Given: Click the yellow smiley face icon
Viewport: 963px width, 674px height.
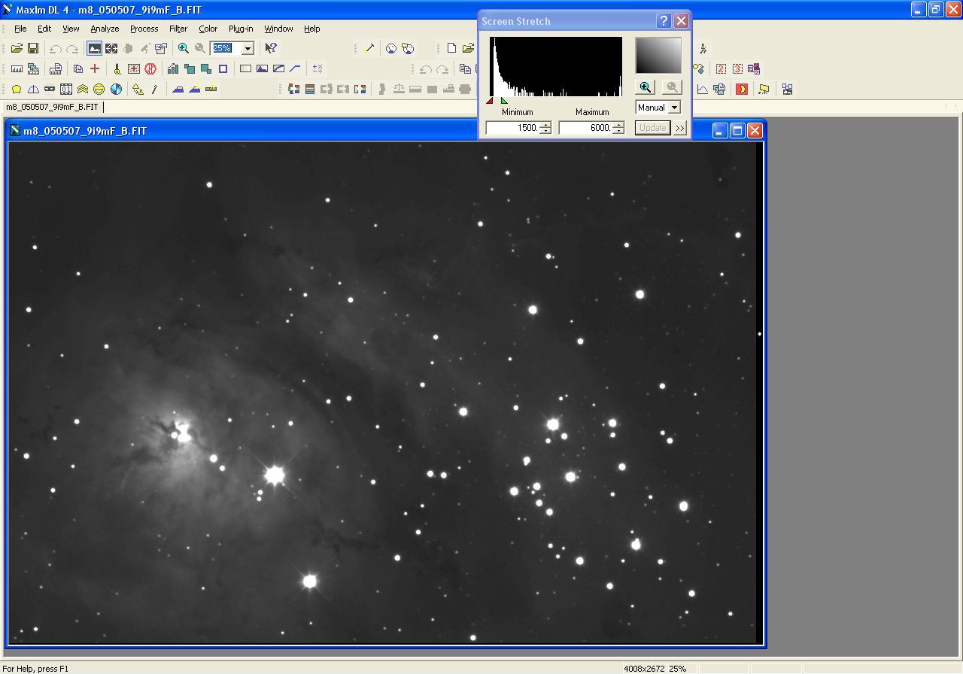Looking at the screenshot, I should (99, 89).
